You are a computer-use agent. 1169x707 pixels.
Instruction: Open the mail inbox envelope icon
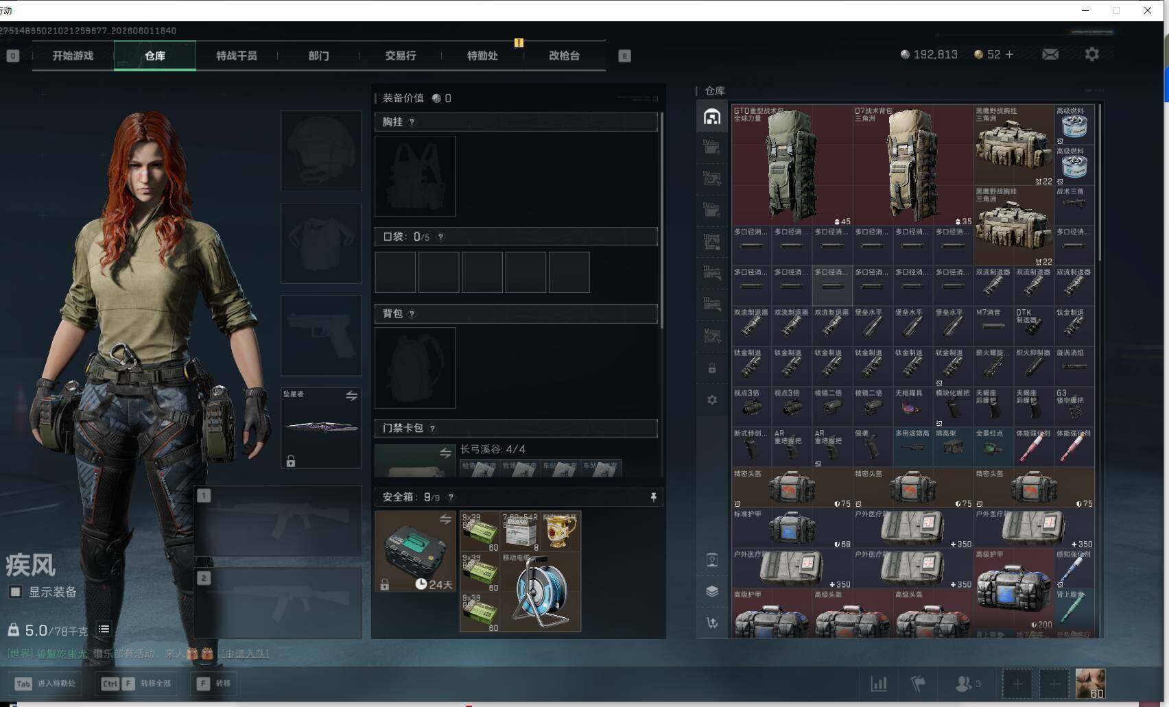pos(1050,54)
